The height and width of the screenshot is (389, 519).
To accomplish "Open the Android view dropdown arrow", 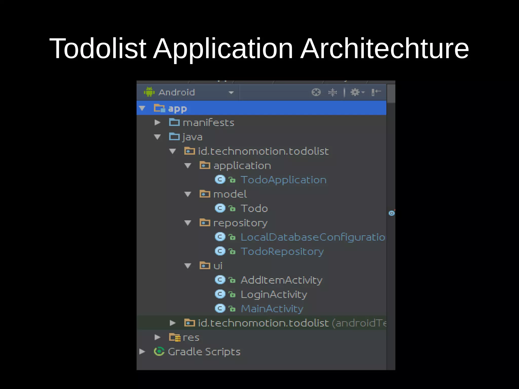I will point(231,93).
